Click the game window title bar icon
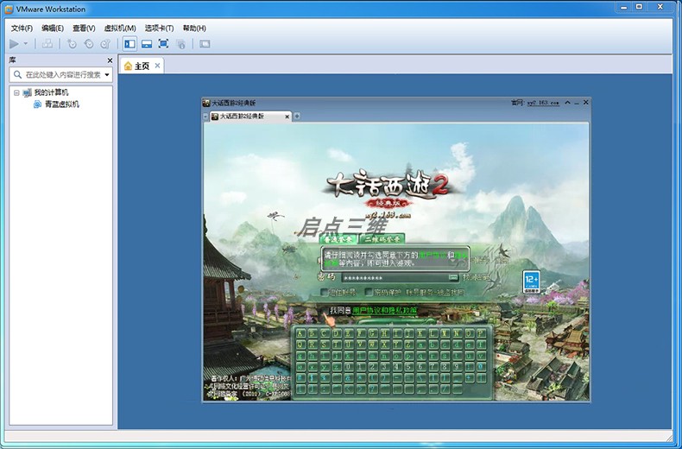This screenshot has width=682, height=449. coord(206,103)
